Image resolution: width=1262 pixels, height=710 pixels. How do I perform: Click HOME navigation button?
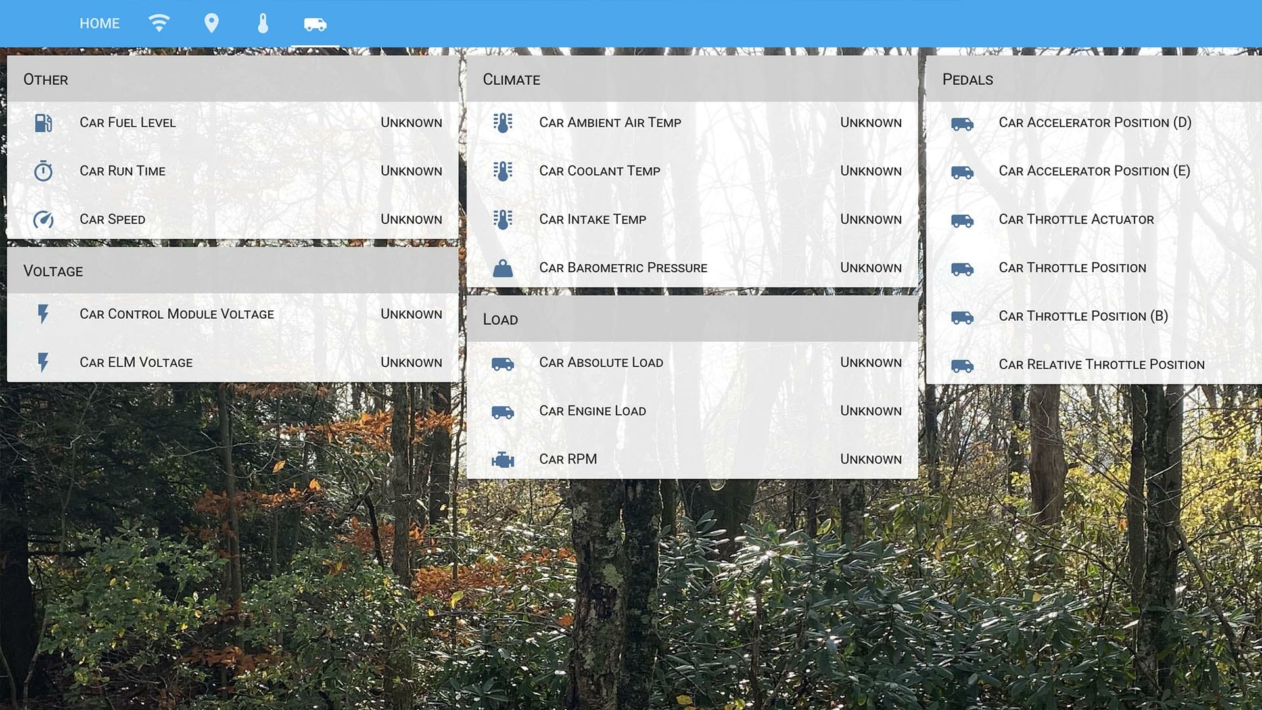click(x=99, y=24)
